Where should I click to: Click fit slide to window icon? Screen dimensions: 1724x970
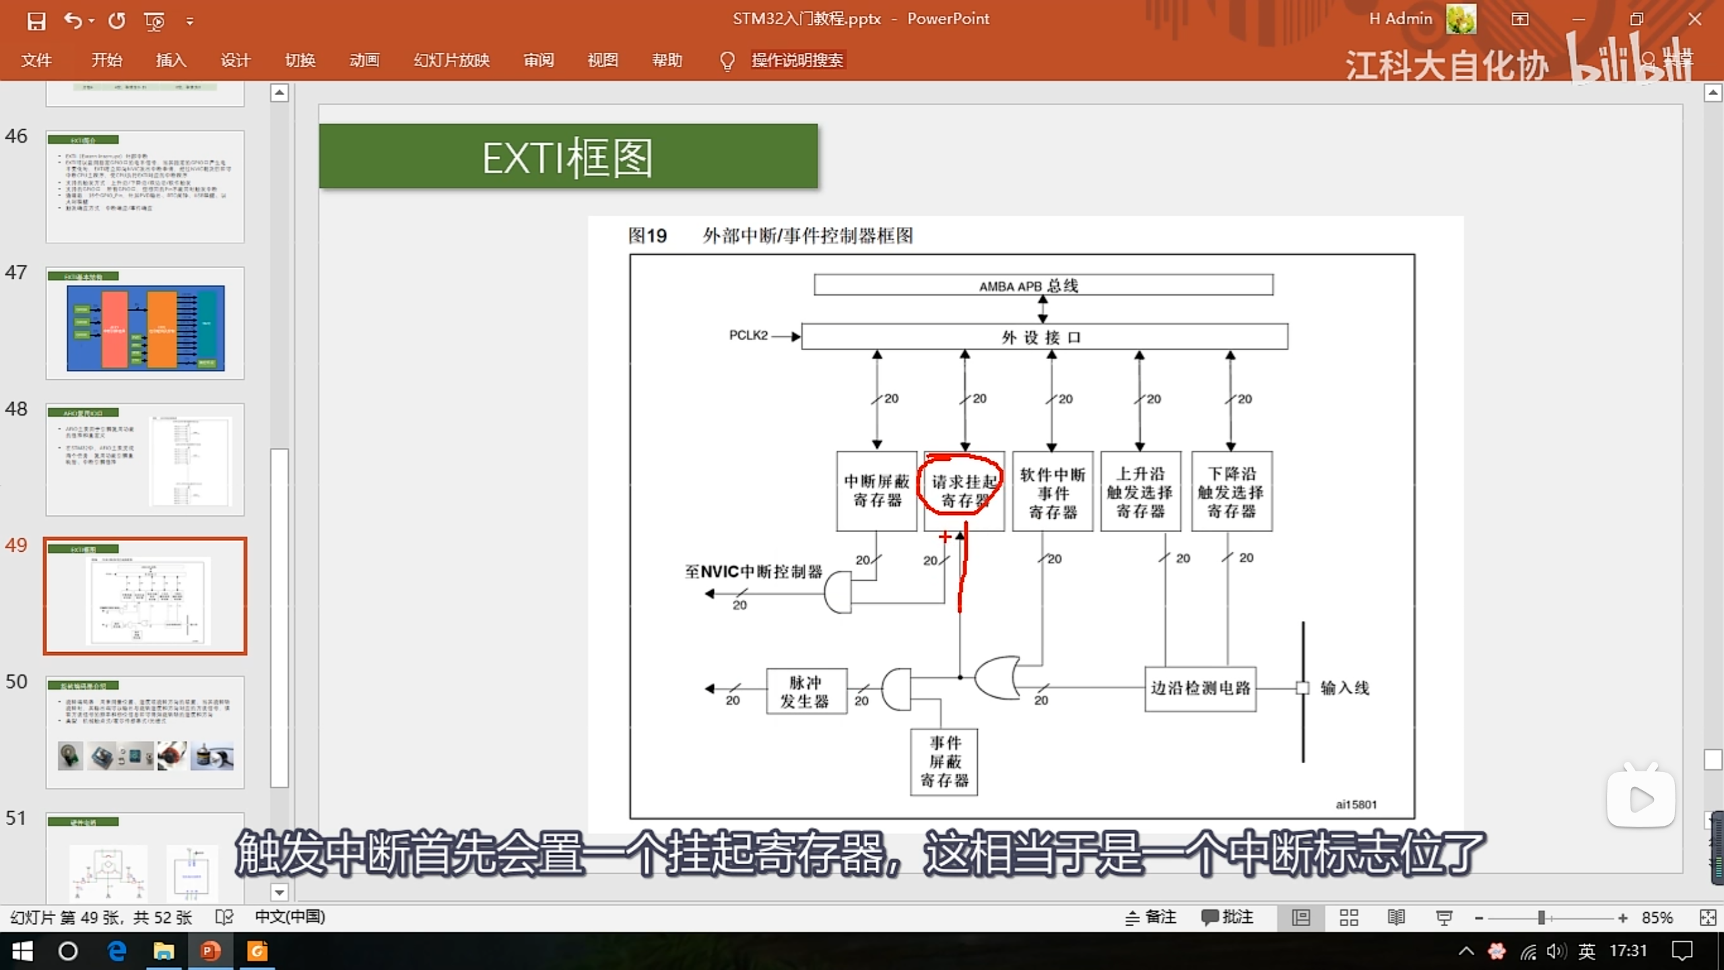(1708, 917)
